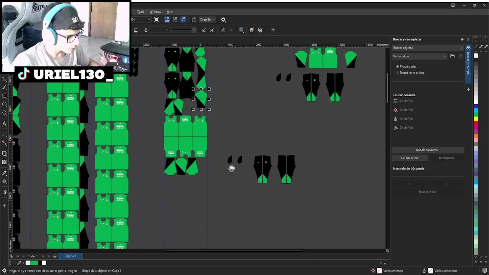Image resolution: width=489 pixels, height=275 pixels.
Task: Click the object type Sin definir row
Action: coord(403,101)
